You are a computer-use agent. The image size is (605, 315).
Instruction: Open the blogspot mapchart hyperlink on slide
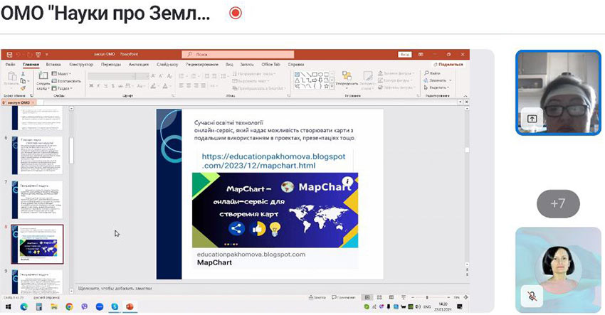click(273, 161)
